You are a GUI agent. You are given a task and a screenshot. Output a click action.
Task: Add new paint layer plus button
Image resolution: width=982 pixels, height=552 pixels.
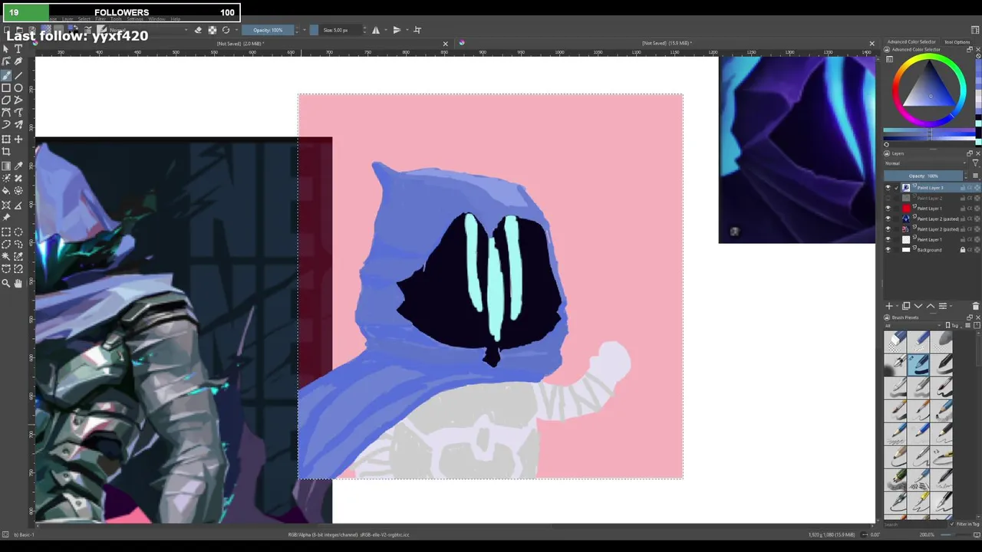(x=889, y=306)
